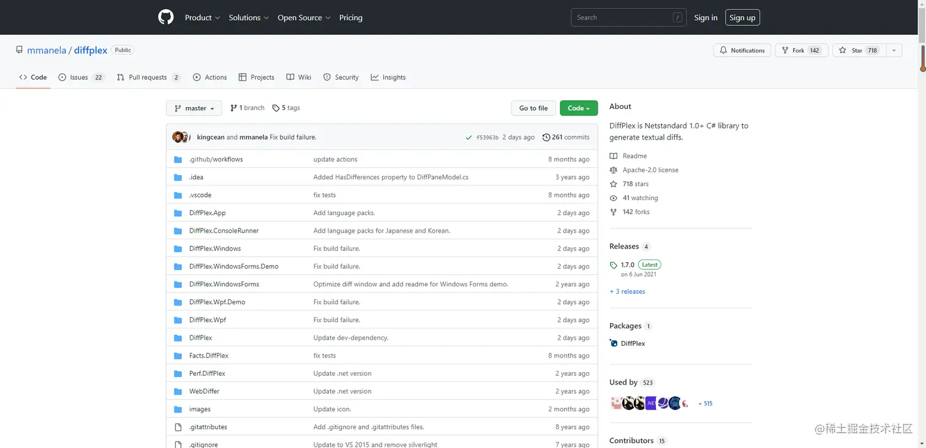Open the Insights tab

[x=388, y=77]
